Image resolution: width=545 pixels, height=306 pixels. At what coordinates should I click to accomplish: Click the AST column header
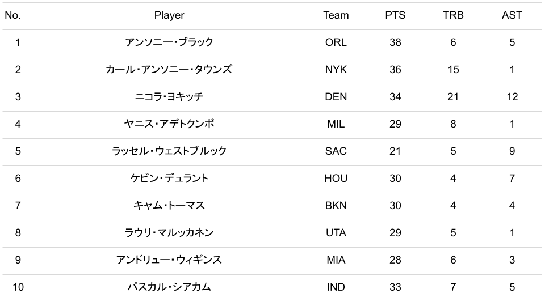[512, 15]
